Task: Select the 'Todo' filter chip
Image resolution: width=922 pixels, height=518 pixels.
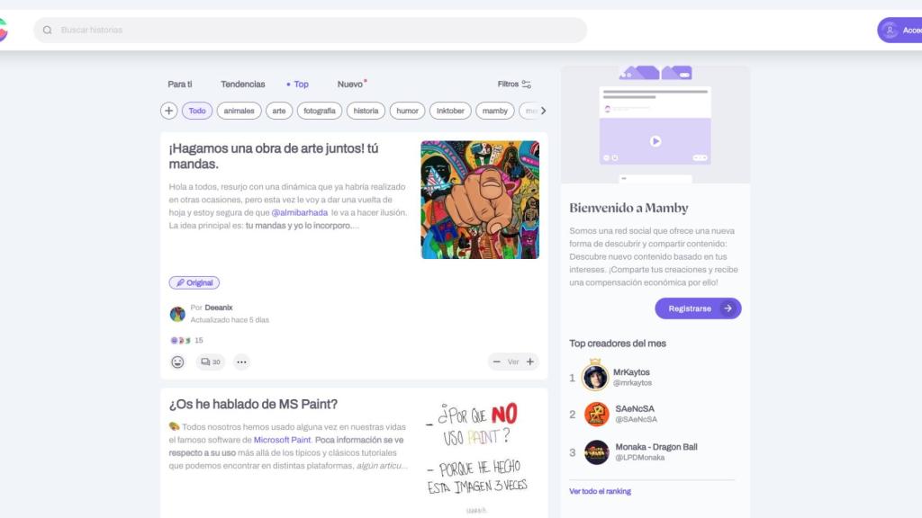Action: [x=196, y=110]
